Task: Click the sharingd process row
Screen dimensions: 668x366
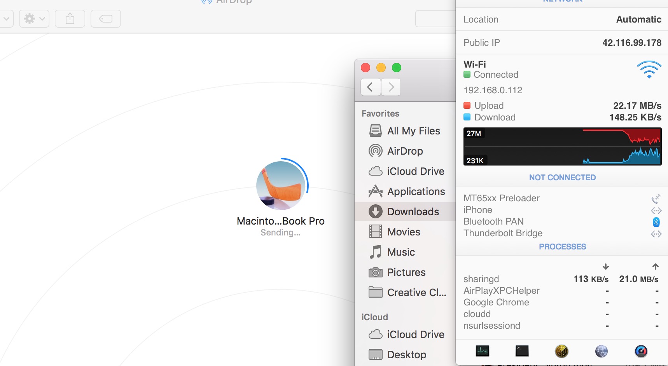Action: point(561,279)
